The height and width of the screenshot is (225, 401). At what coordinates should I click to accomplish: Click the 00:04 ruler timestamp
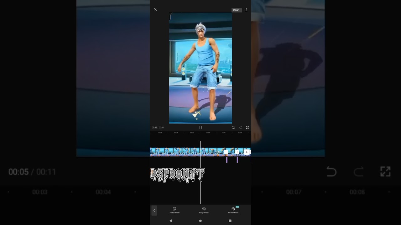pyautogui.click(x=176, y=132)
